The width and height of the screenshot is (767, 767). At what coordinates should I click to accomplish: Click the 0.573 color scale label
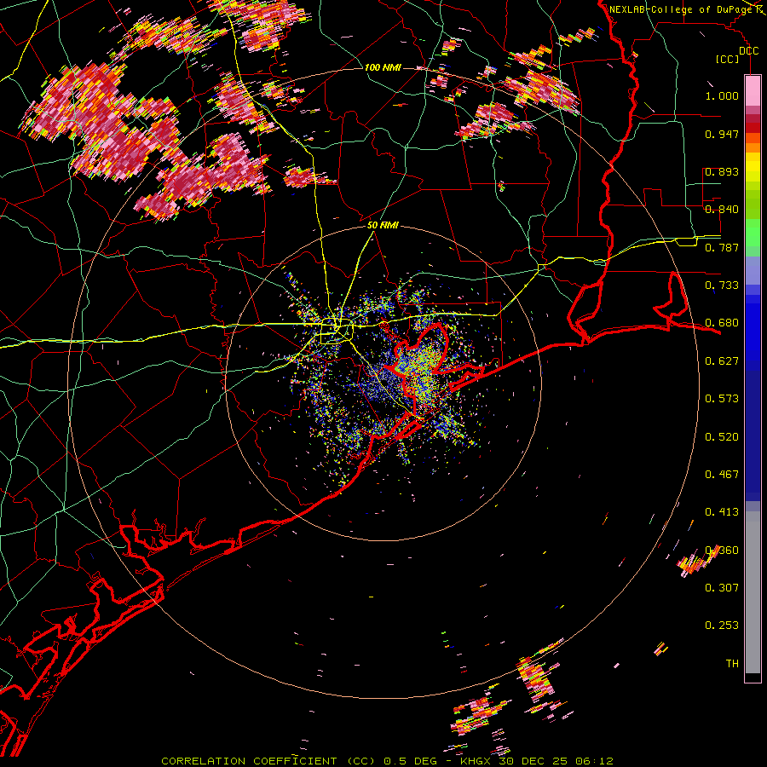[722, 399]
